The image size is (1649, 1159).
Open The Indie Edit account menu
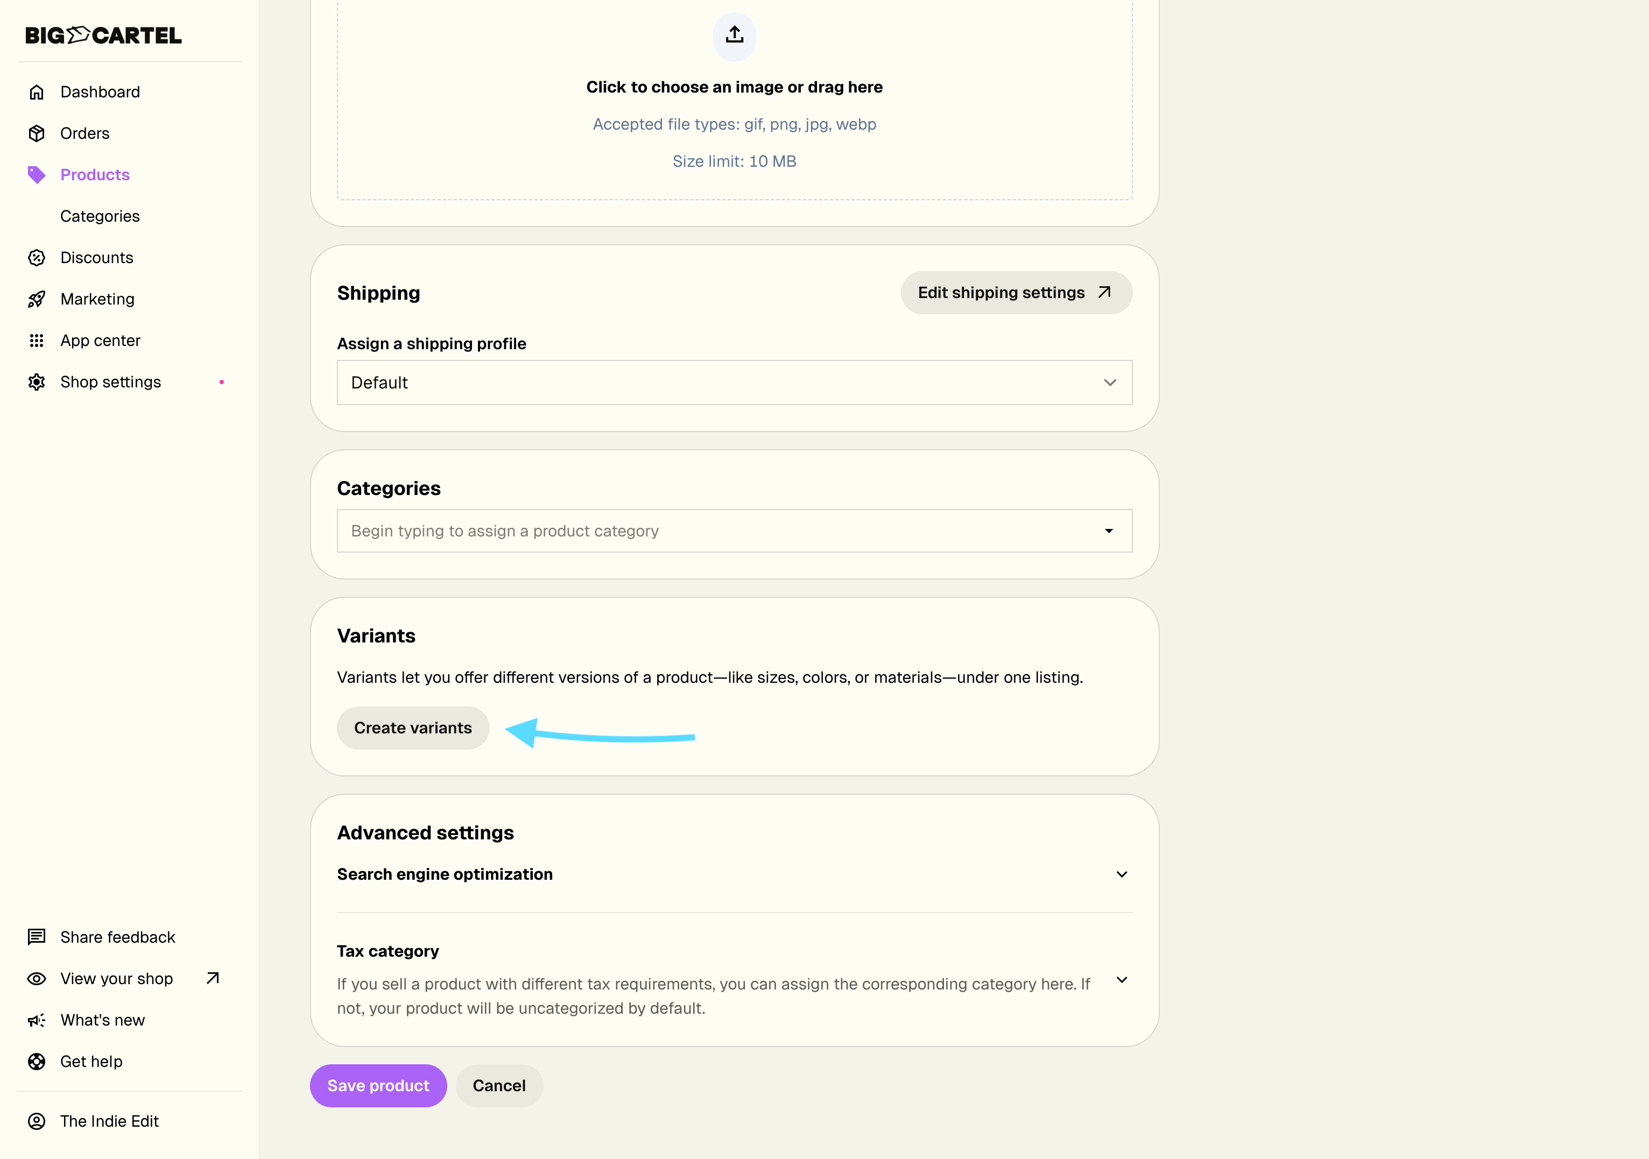tap(109, 1121)
